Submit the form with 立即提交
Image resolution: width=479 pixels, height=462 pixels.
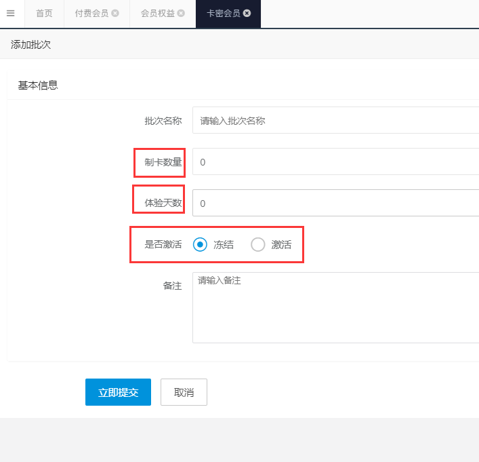118,392
